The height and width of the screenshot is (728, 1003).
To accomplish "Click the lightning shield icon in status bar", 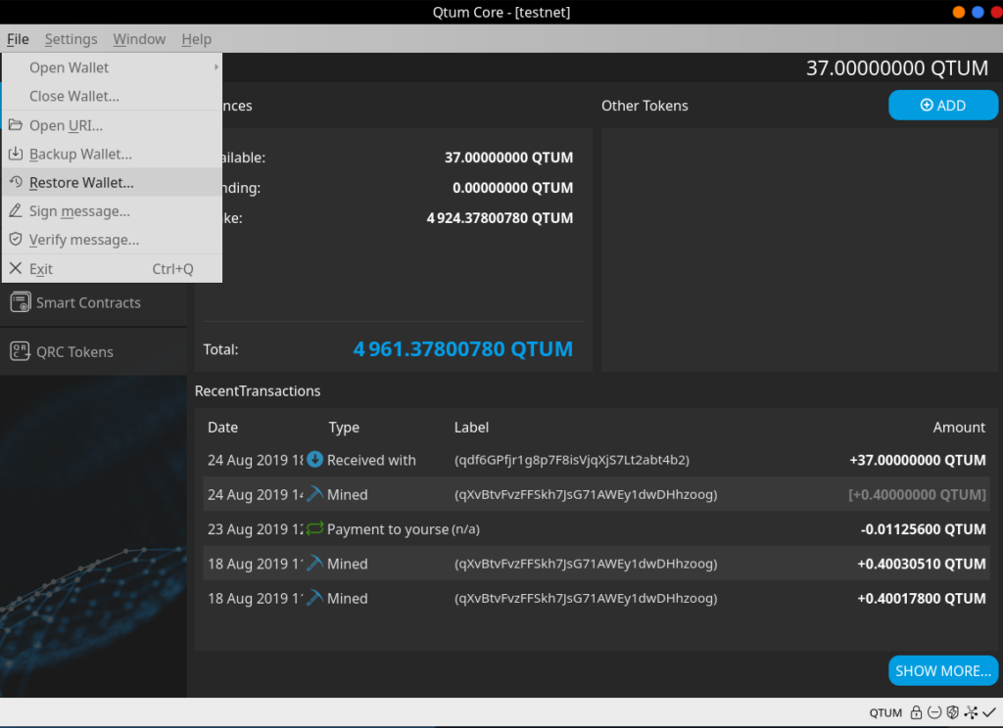I will (952, 712).
